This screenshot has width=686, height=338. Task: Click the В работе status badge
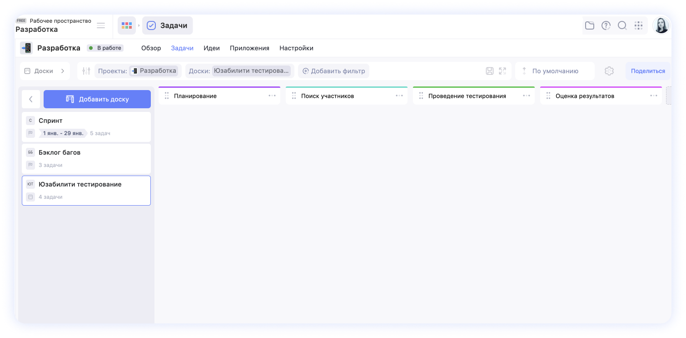[105, 48]
